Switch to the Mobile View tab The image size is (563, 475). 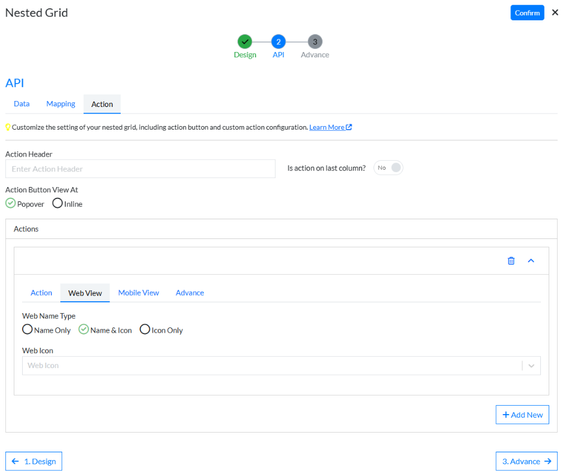(x=139, y=293)
